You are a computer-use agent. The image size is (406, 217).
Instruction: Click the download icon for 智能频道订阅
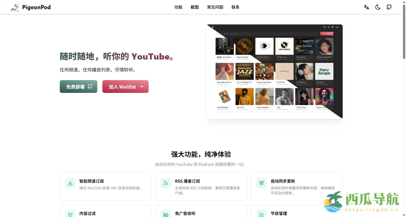pos(70,183)
